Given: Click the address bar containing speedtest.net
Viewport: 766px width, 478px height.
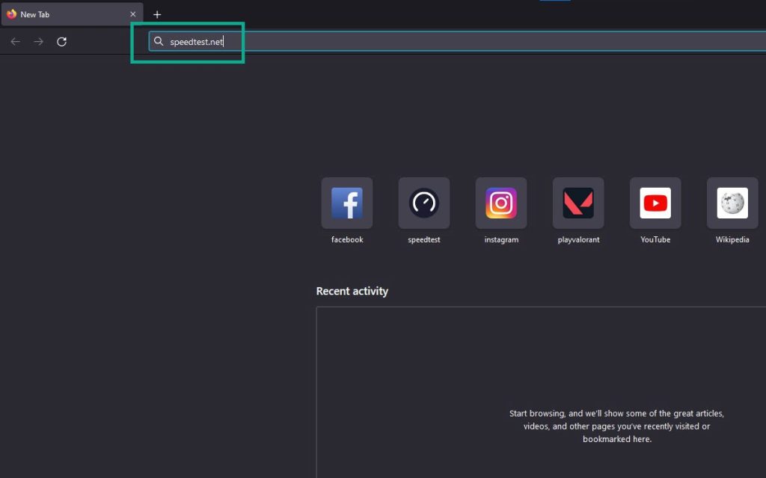Looking at the screenshot, I should (x=449, y=42).
